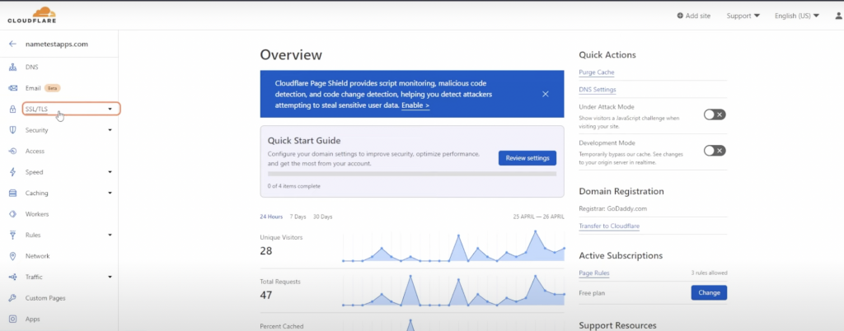Click the Enable > link in banner
844x331 pixels.
(415, 106)
